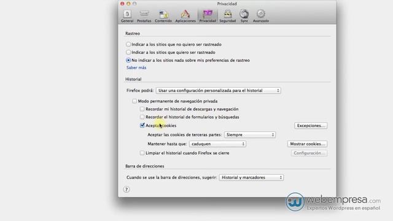The width and height of the screenshot is (393, 221).
Task: Open the 'Firefox podrá' history dropdown
Action: point(219,90)
